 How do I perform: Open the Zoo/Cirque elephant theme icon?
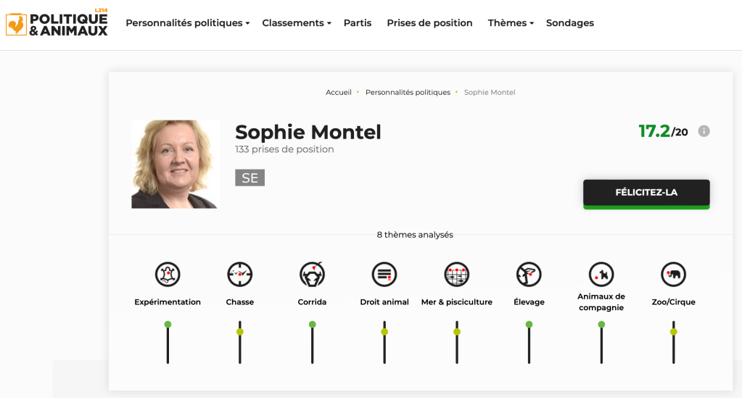coord(673,275)
